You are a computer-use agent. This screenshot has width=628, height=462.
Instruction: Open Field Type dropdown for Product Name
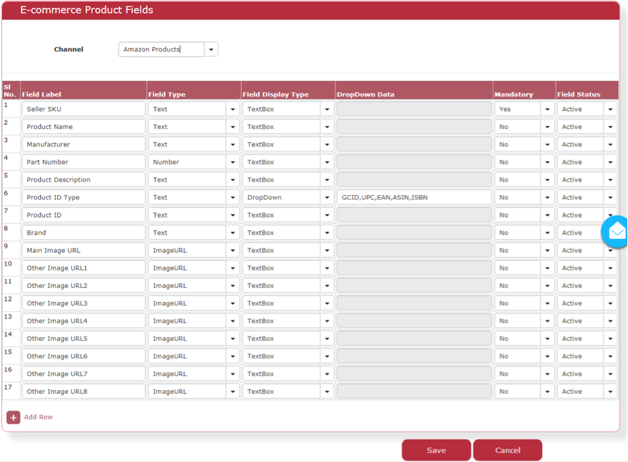pos(233,127)
